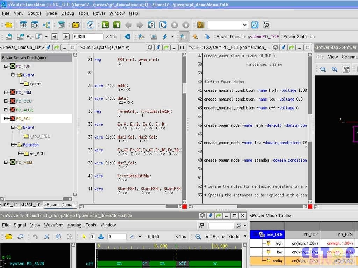The image size is (358, 268).
Task: Click the Go to: control in nWave toolbar
Action: click(x=235, y=237)
